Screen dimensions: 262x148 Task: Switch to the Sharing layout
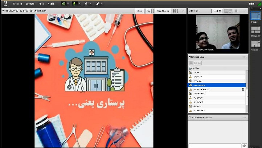pyautogui.click(x=255, y=16)
